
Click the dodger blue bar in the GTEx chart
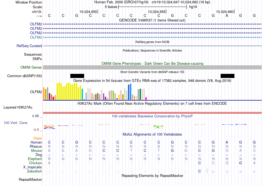click(130, 92)
